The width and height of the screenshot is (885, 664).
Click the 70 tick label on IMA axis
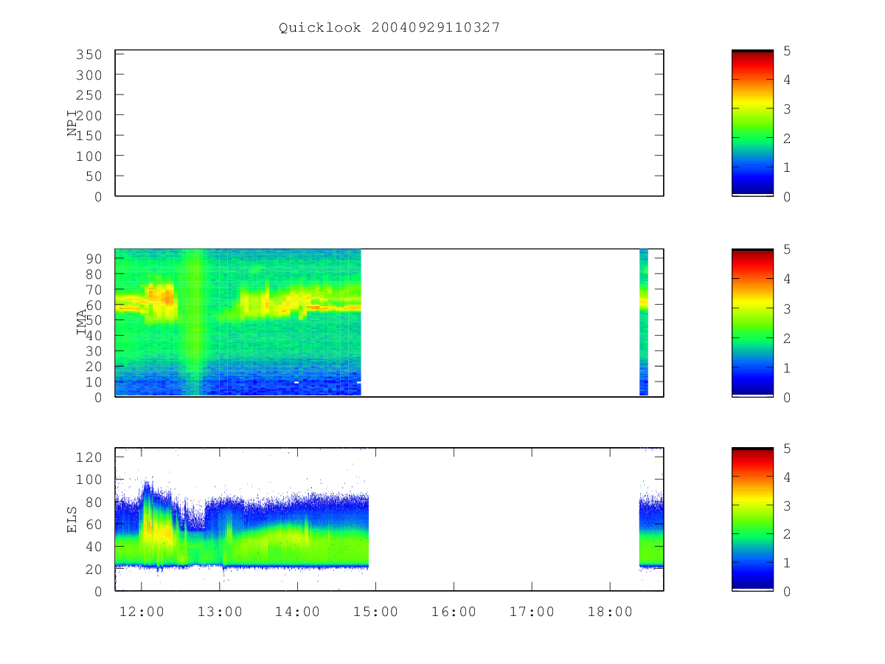tap(94, 289)
